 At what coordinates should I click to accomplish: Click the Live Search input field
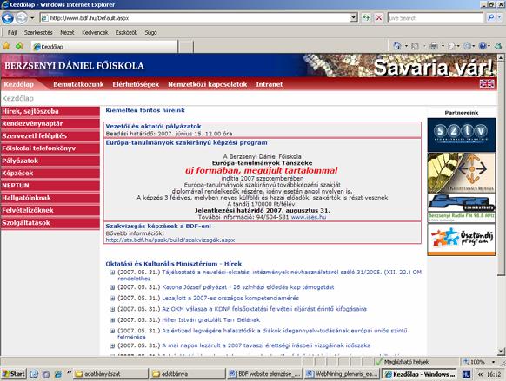pos(435,18)
